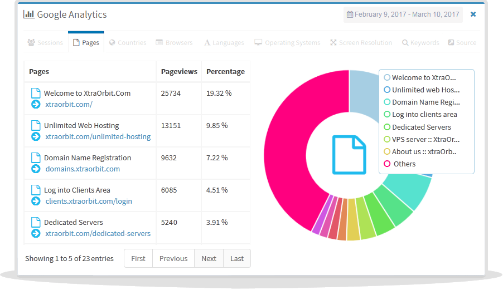Jump to the Last page of entries
503x290 pixels.
pos(237,258)
